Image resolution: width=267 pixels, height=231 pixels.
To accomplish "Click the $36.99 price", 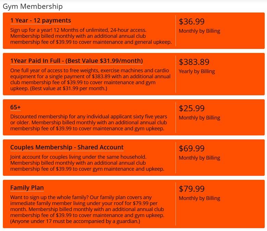I will [x=192, y=22].
